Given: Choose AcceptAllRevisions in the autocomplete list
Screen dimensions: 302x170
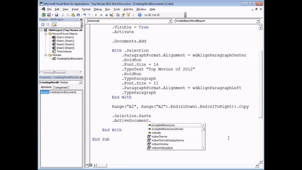Looking at the screenshot, I should (x=174, y=125).
